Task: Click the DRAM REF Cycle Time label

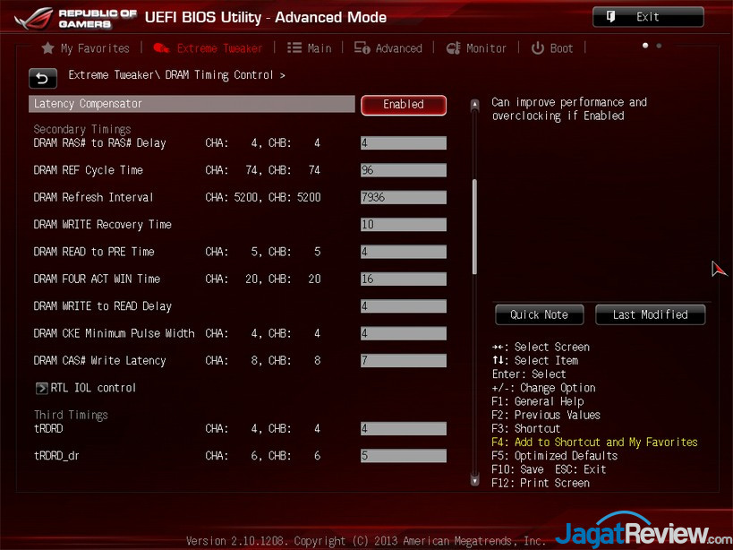Action: 89,170
